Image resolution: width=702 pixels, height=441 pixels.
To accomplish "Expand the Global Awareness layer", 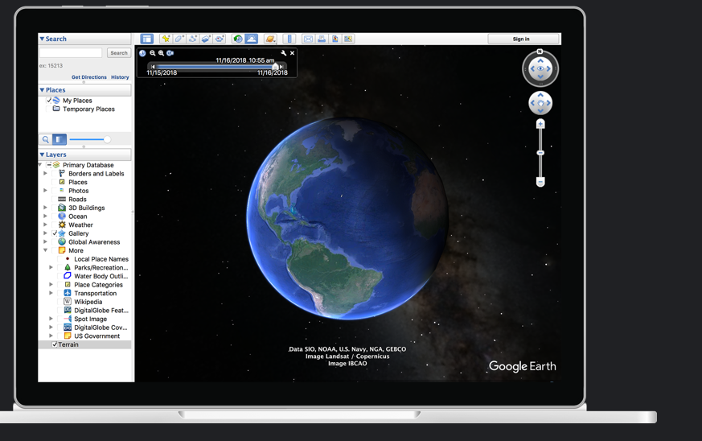I will coord(45,241).
